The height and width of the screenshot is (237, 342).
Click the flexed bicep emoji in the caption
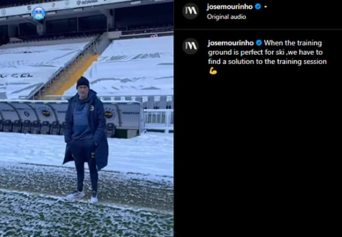(x=213, y=71)
